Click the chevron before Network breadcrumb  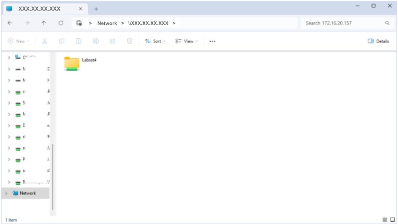click(90, 23)
